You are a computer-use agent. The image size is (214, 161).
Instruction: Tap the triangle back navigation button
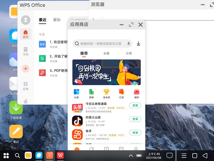coord(205,156)
